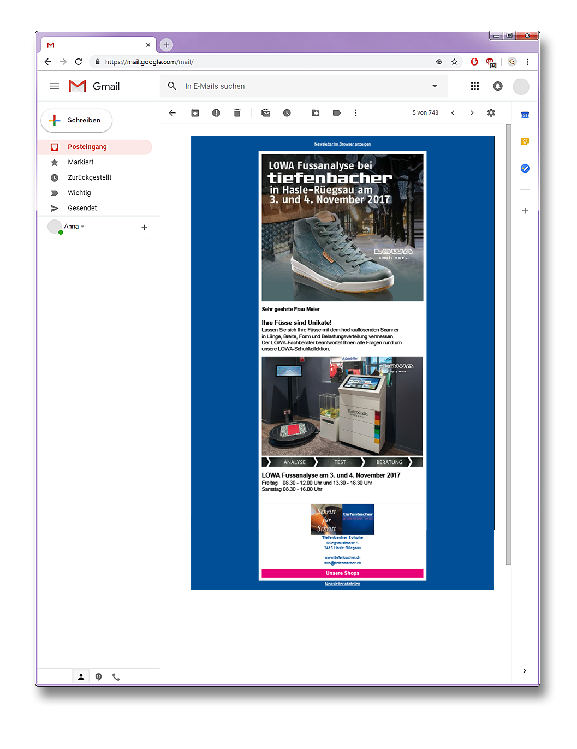Open more actions in the mail toolbar
This screenshot has width=577, height=749.
(356, 113)
